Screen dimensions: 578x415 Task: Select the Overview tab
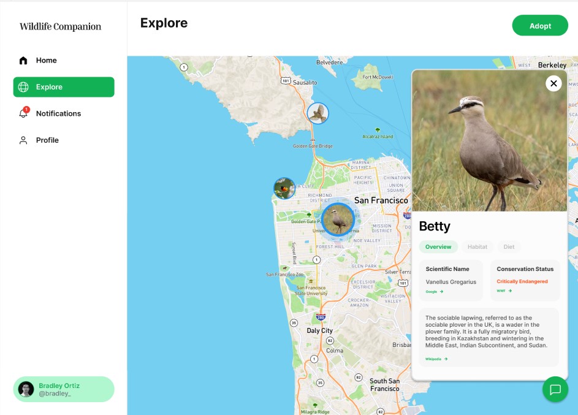tap(438, 246)
